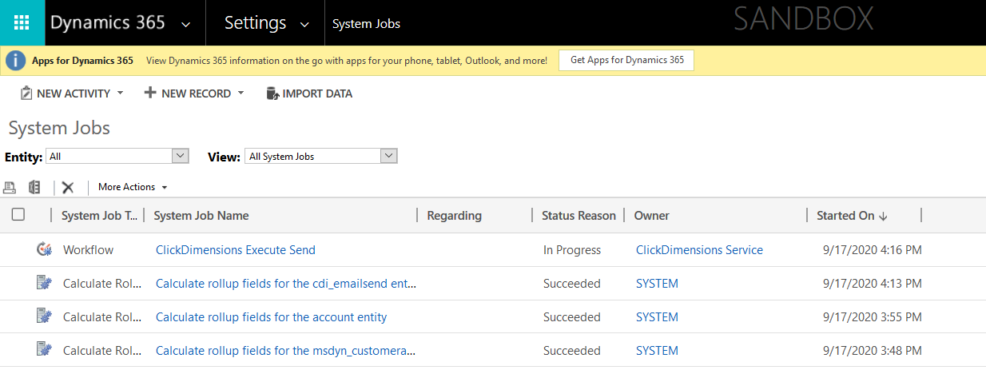Expand the Settings chevron
Screen dimensions: 986x370
click(304, 25)
